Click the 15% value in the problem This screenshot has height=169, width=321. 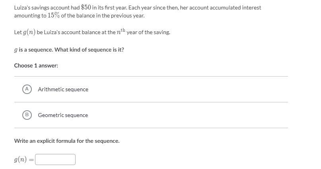point(54,16)
